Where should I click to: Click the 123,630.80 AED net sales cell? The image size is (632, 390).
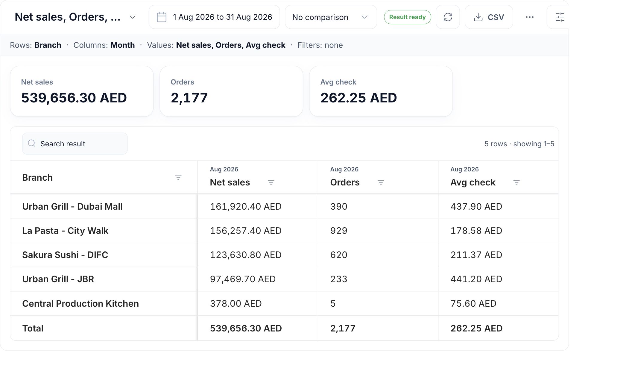(258, 255)
